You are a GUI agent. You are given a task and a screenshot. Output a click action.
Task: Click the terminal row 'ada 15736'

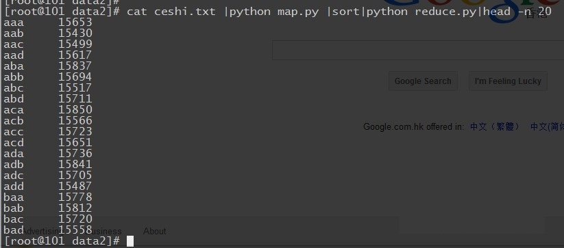[48, 154]
